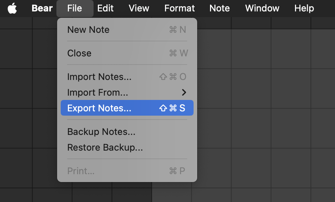
Task: Close the open File menu
Action: 75,8
